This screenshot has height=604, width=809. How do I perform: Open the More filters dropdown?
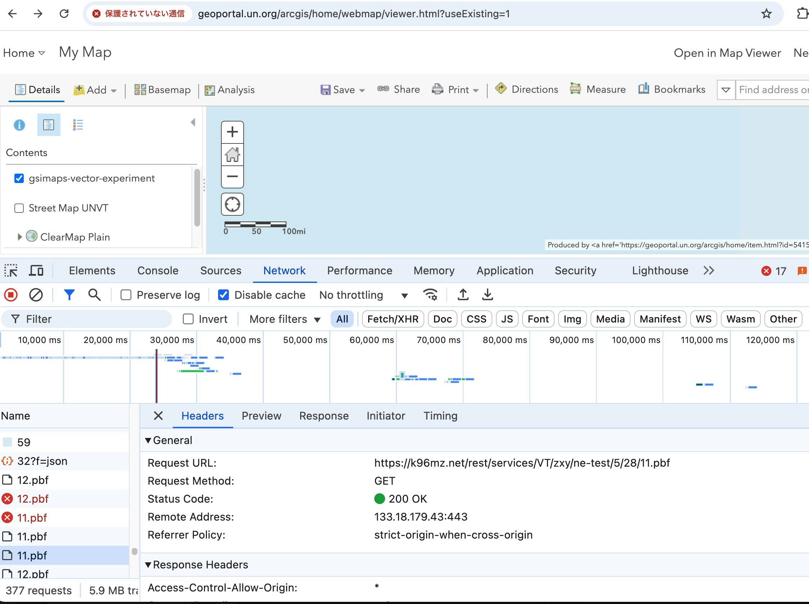285,319
